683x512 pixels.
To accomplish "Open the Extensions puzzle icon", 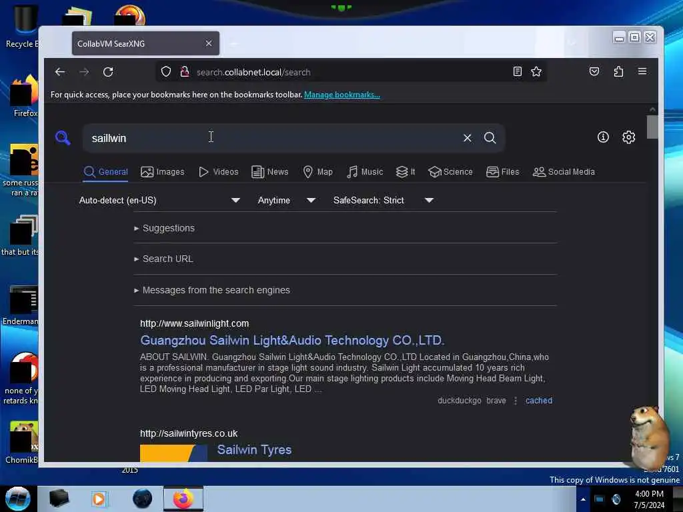I will click(x=618, y=72).
